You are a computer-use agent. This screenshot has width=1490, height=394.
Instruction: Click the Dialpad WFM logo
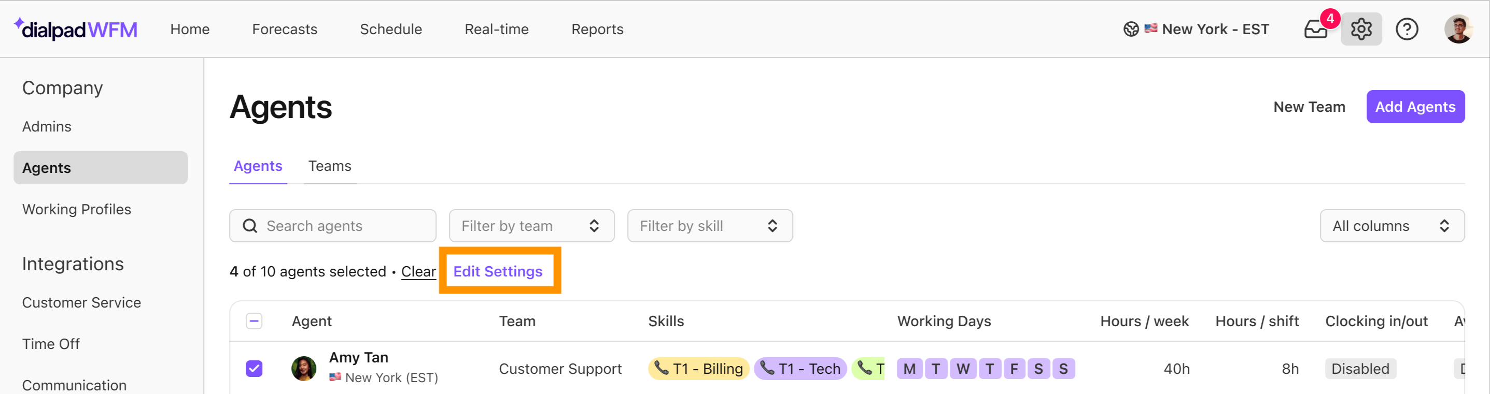(x=76, y=29)
